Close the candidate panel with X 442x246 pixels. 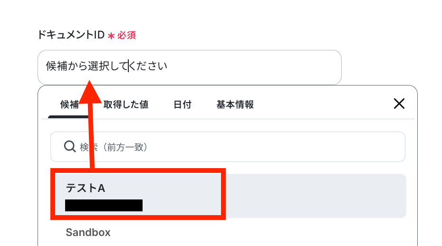[399, 104]
